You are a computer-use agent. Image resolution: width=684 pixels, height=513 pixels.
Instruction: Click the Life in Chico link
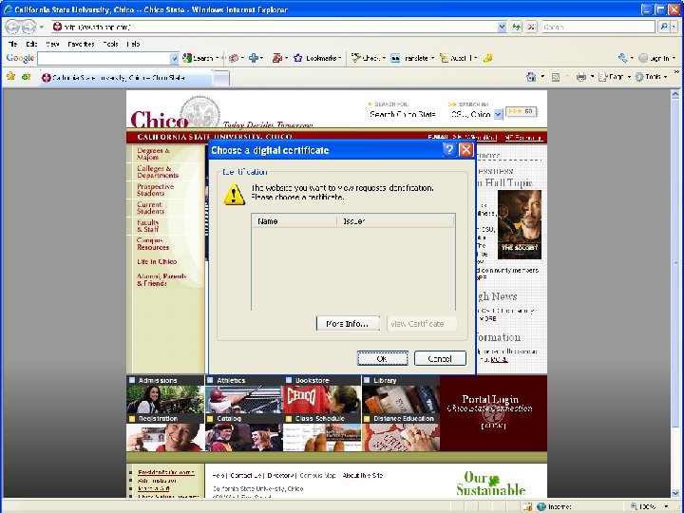(x=157, y=262)
